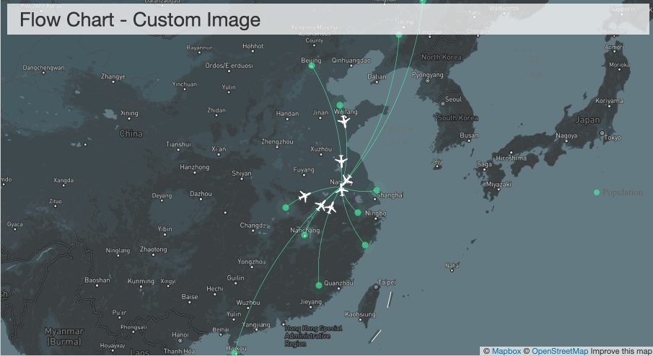Click the "Flow Chart - Custom Image" title
This screenshot has height=356, width=653.
coord(140,20)
